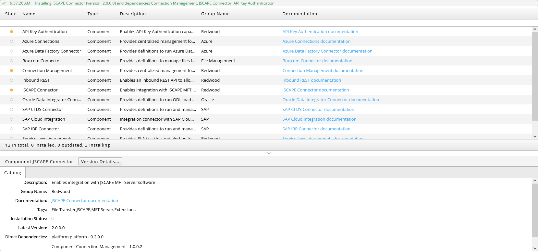Click the File Management group name cell

pyautogui.click(x=218, y=61)
